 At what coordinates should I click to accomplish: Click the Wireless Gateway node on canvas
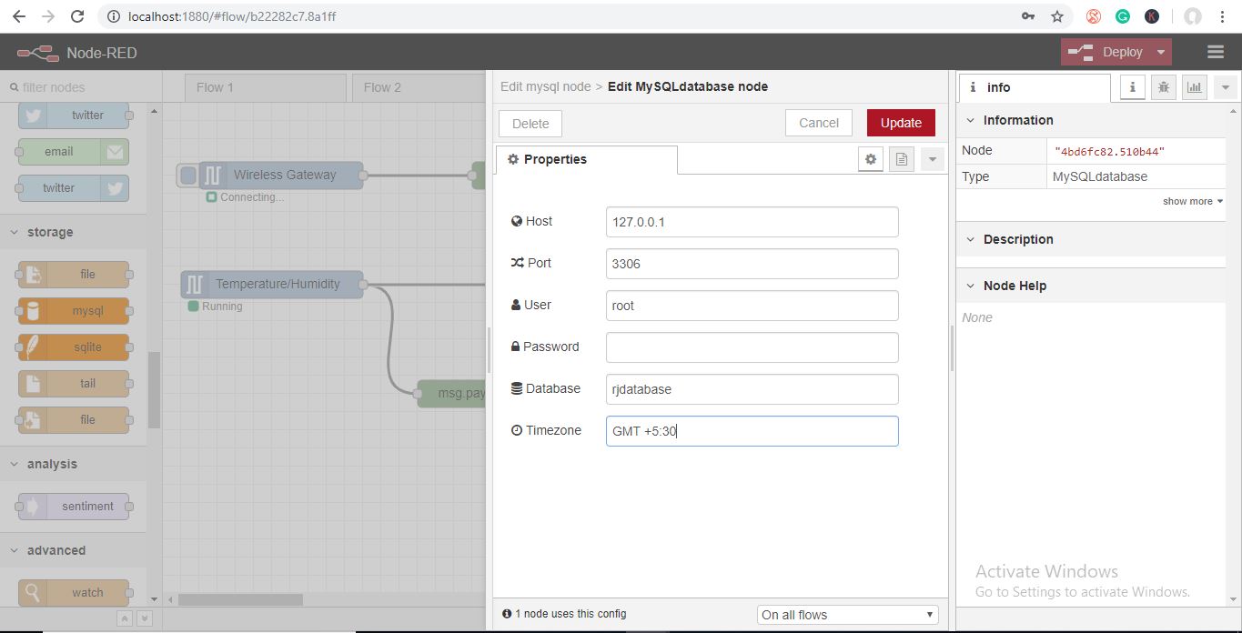280,175
